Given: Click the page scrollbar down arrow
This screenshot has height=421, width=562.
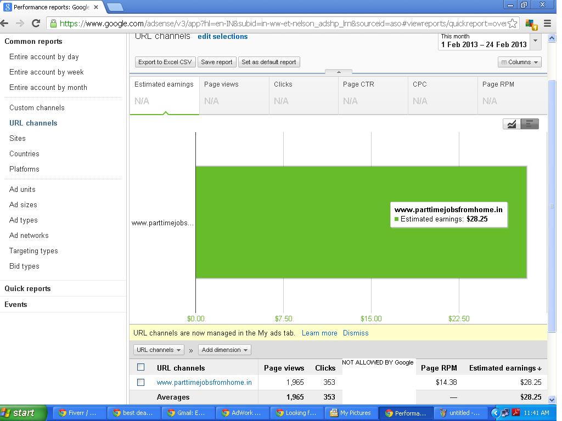Looking at the screenshot, I should coord(552,400).
